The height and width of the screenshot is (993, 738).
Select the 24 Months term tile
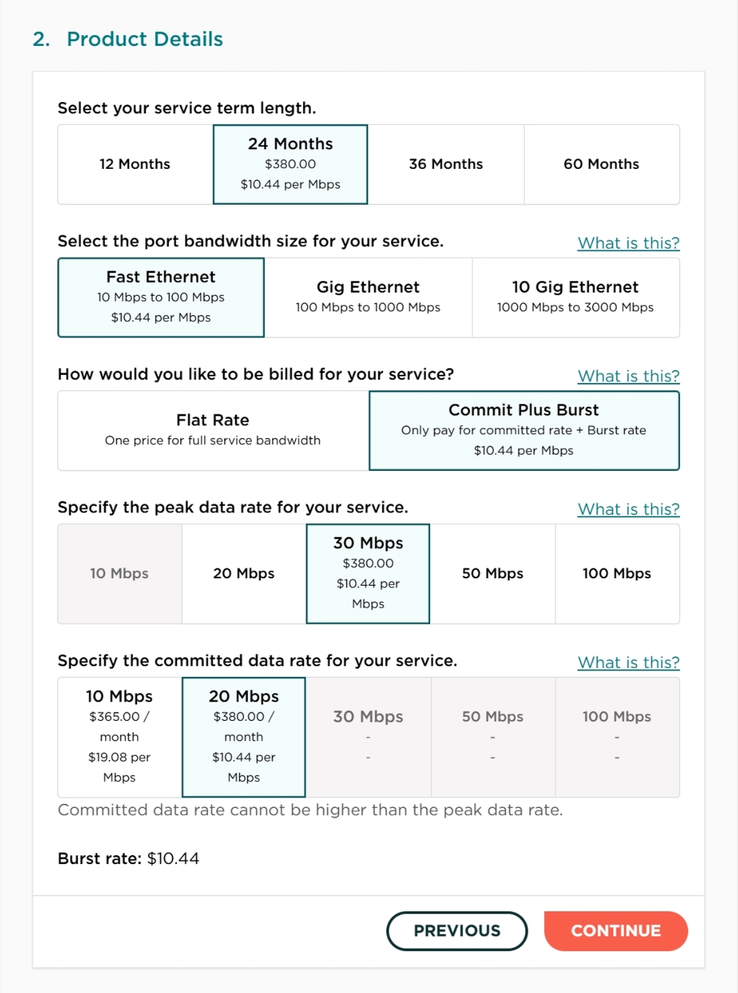(290, 164)
